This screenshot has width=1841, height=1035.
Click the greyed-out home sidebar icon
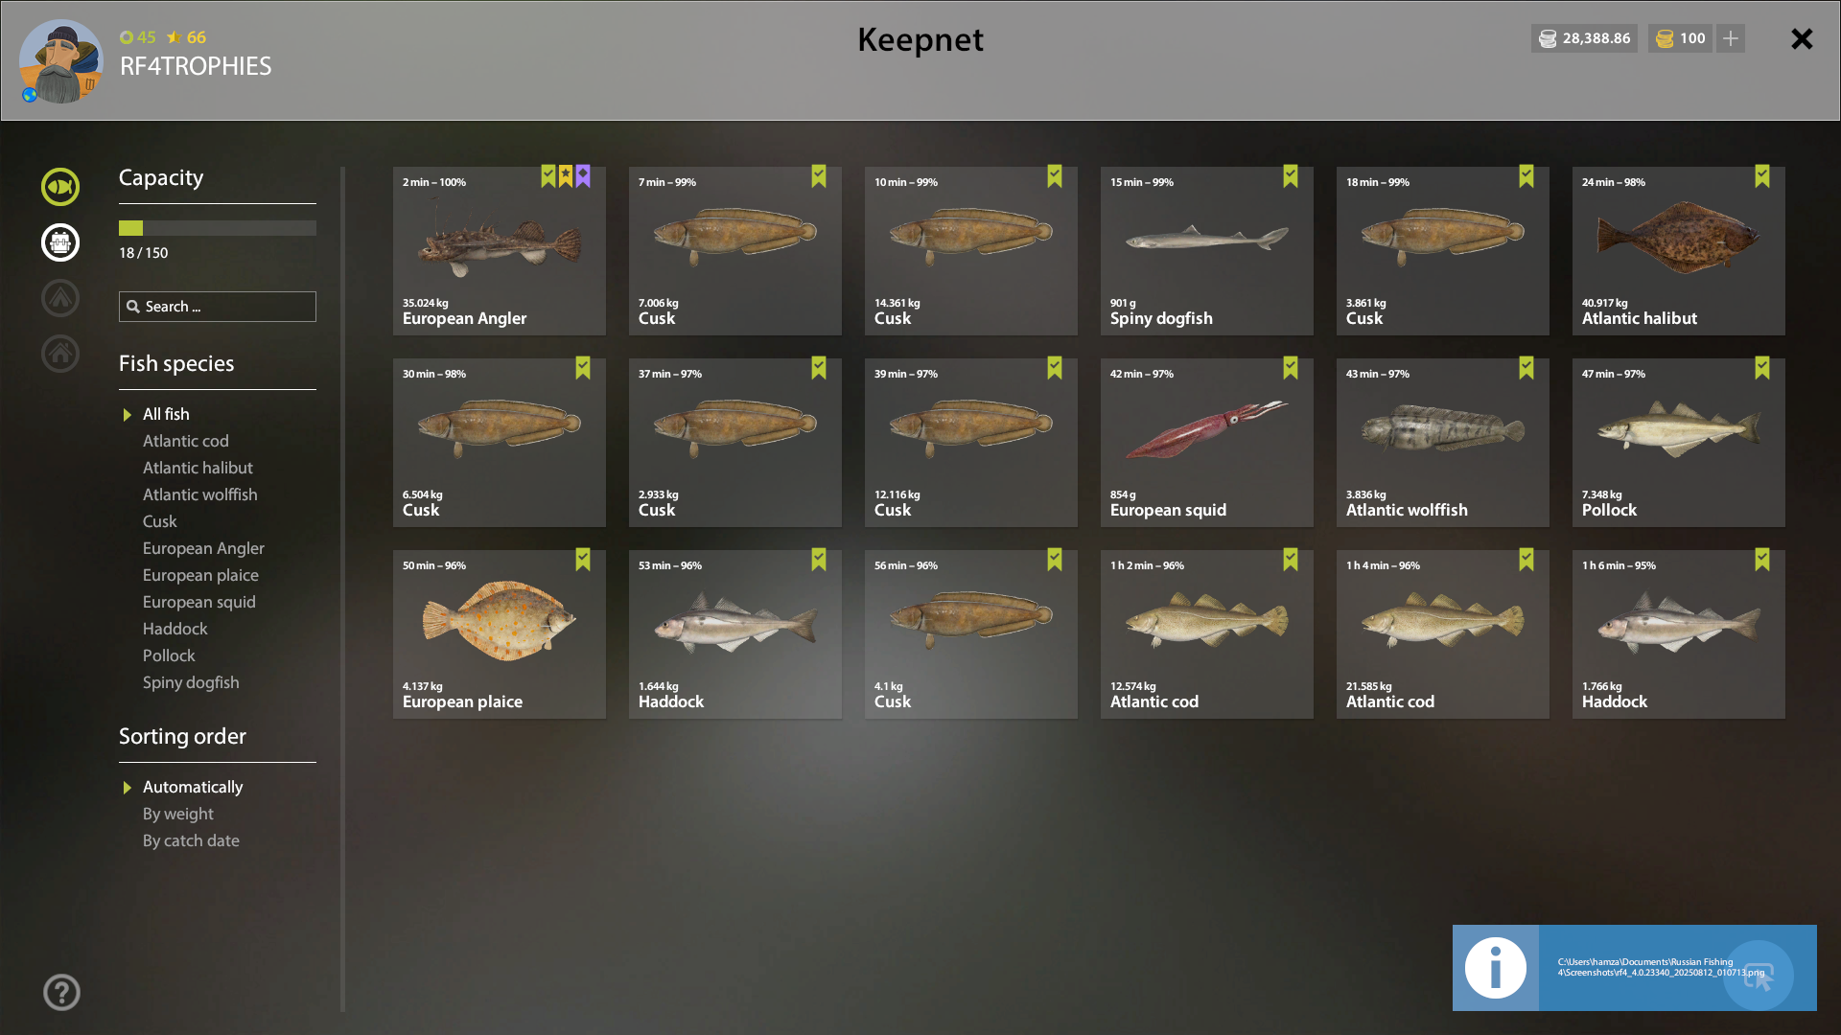60,354
